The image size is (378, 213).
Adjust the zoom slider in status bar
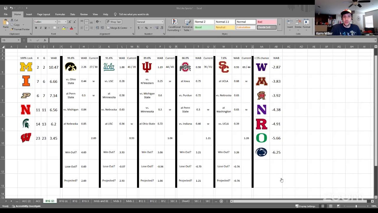[356, 206]
